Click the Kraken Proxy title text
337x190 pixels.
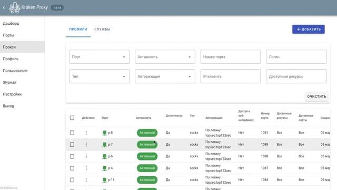(x=34, y=7)
